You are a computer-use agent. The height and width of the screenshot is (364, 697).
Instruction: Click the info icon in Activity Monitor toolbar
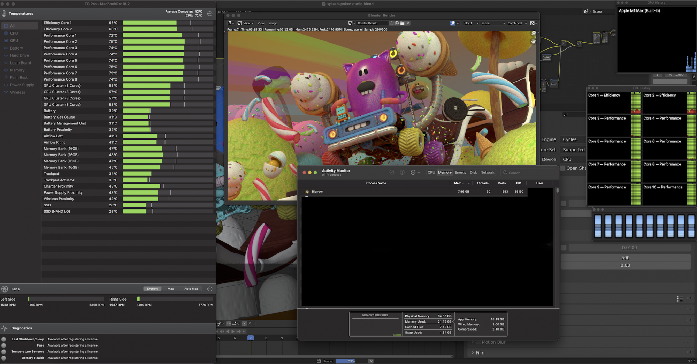[402, 173]
